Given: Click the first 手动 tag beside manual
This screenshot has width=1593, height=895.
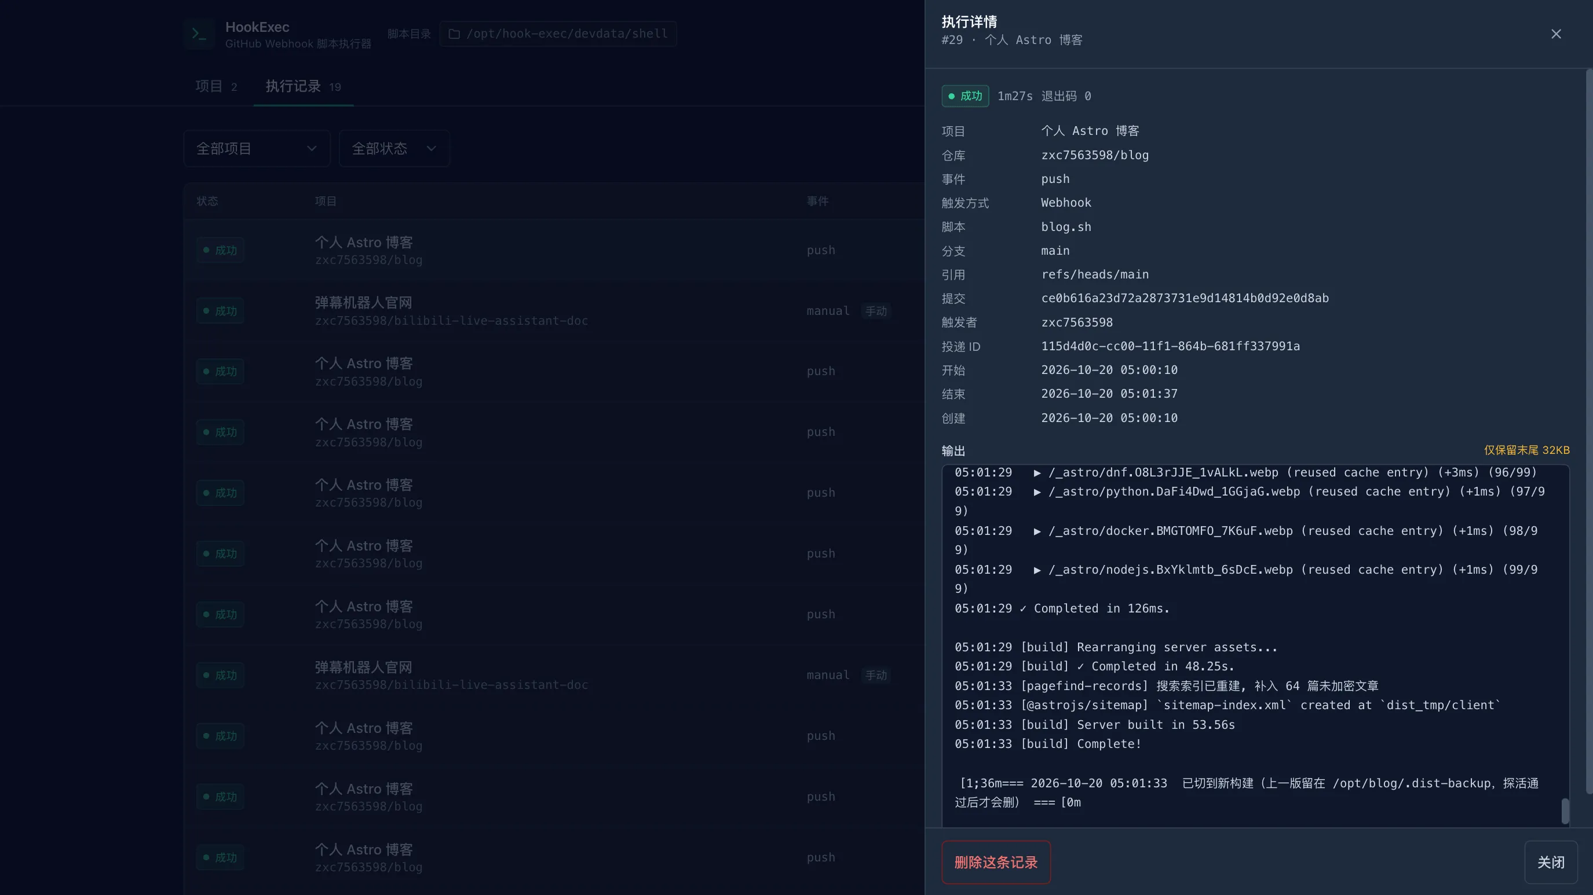Looking at the screenshot, I should (x=876, y=311).
